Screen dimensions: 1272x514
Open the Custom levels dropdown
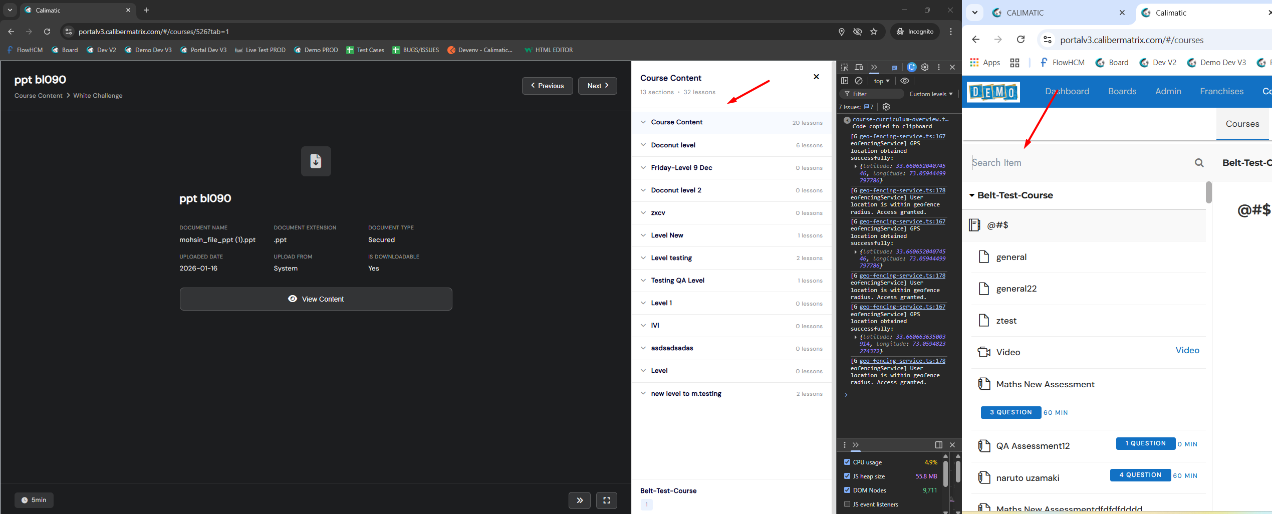coord(931,94)
